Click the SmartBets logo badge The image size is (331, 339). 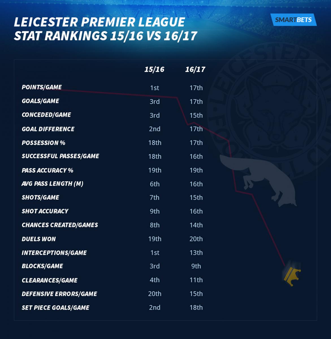(x=293, y=20)
